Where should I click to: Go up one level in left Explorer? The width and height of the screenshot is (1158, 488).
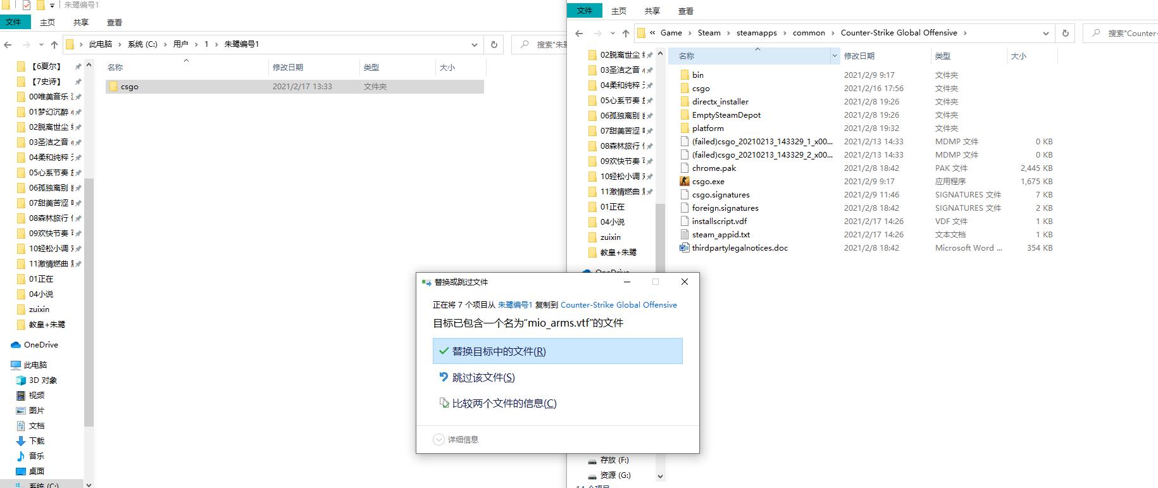54,44
